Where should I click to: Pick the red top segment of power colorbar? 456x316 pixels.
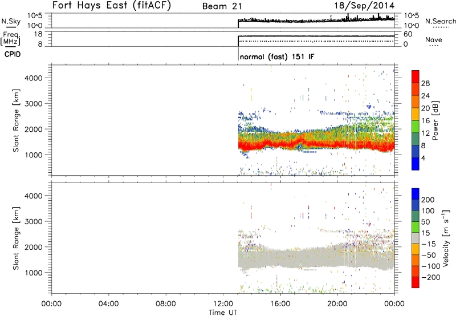pyautogui.click(x=416, y=77)
